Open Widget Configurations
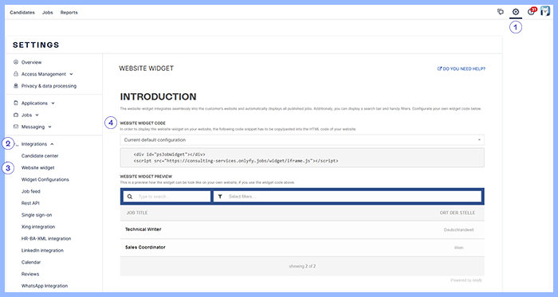Screen dimensions: 558x297 [x=45, y=179]
